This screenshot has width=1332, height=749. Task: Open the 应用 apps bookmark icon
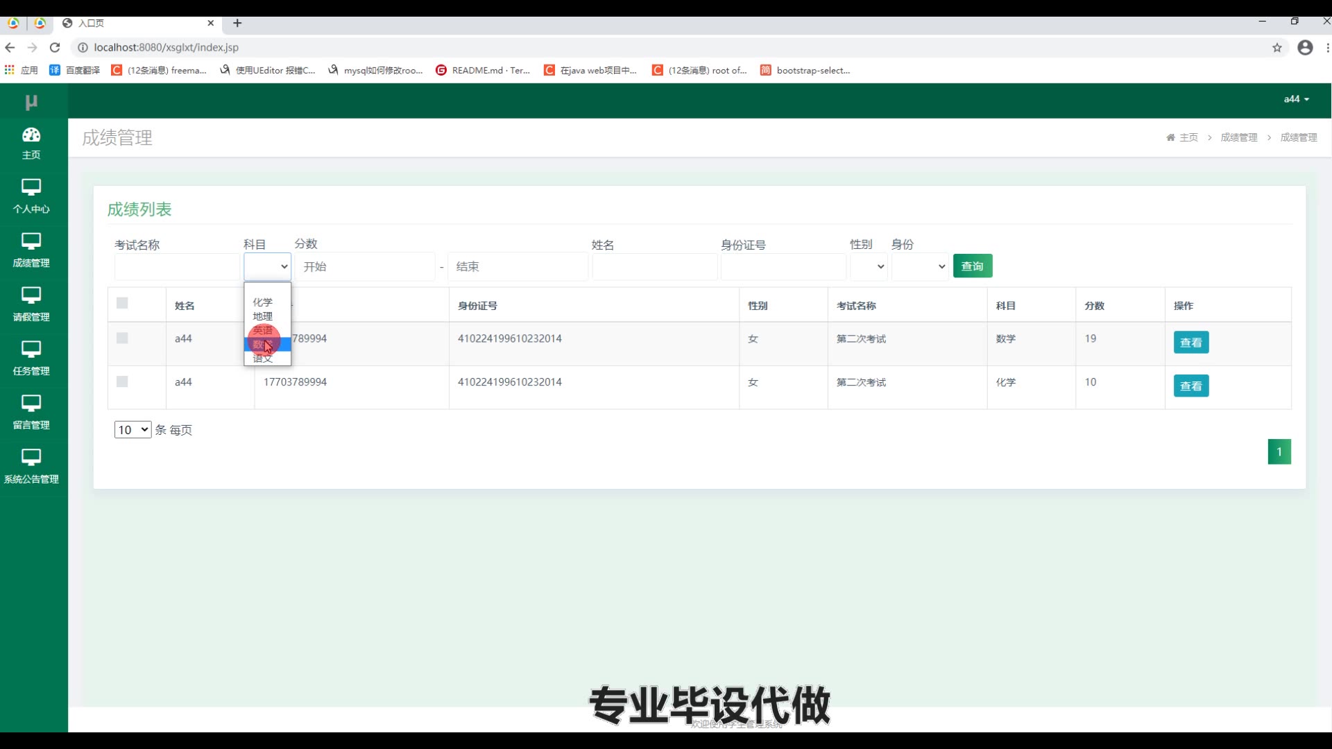point(21,70)
